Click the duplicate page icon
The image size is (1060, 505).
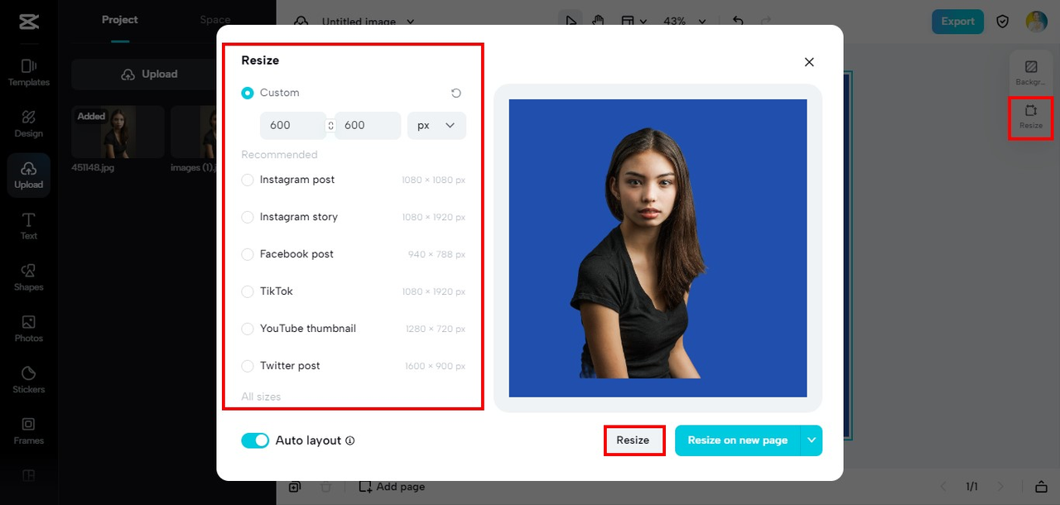(x=295, y=487)
